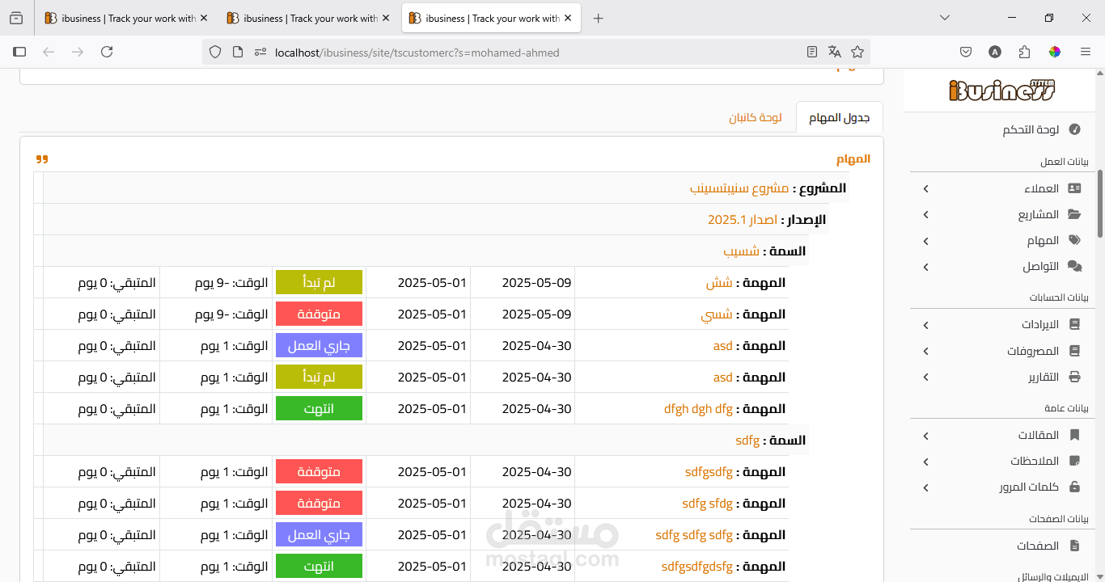This screenshot has width=1105, height=582.
Task: Expand the التواصل menu chevron
Action: coord(926,267)
